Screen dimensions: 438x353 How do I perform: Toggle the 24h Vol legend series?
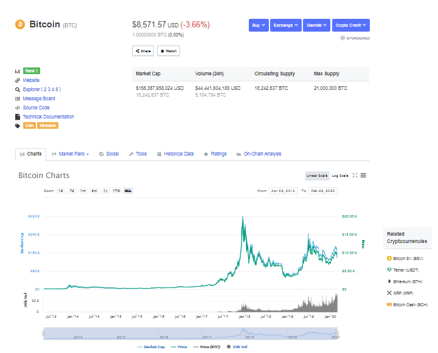pos(237,347)
